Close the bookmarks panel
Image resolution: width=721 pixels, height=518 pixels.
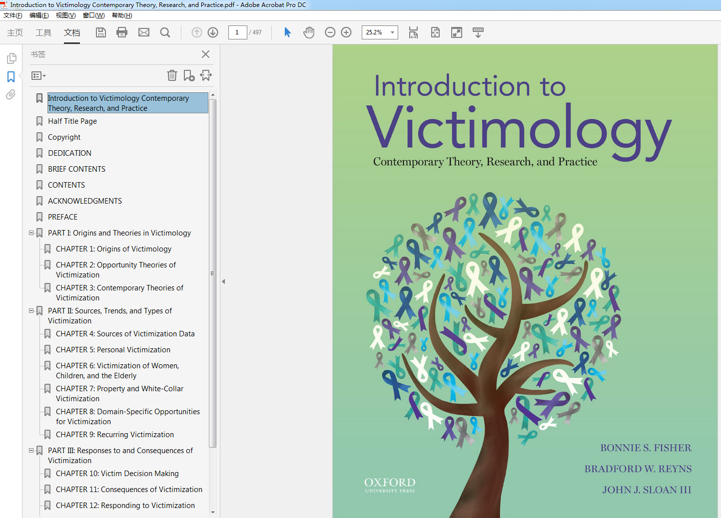[205, 54]
